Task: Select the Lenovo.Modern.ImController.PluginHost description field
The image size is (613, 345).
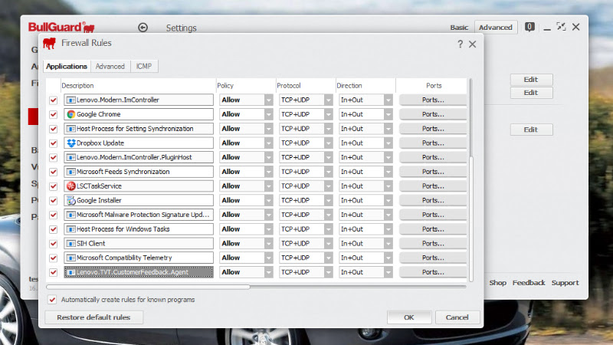Action: coord(139,157)
